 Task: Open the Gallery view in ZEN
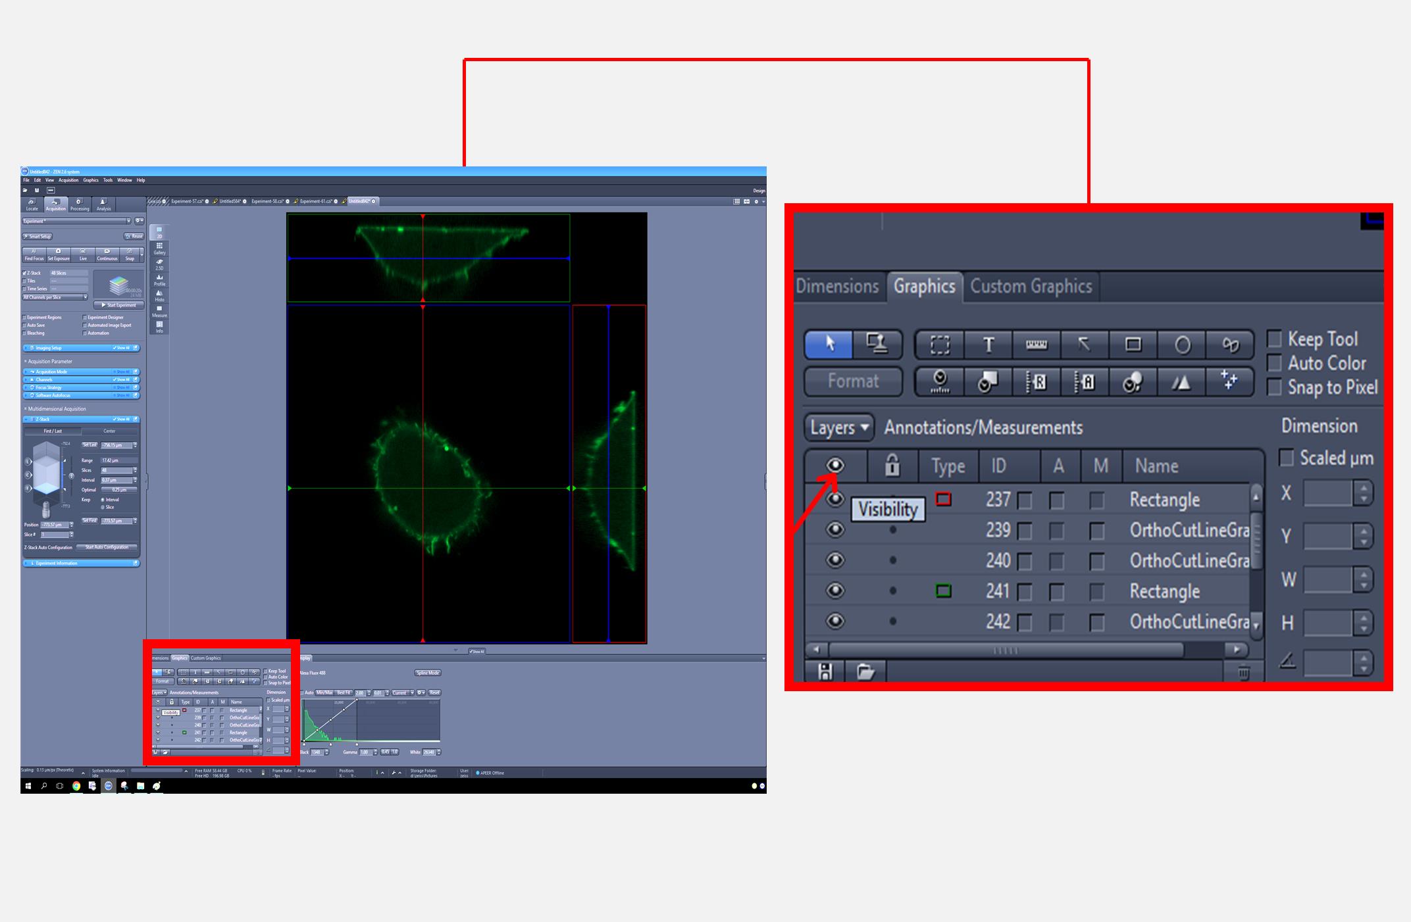159,248
